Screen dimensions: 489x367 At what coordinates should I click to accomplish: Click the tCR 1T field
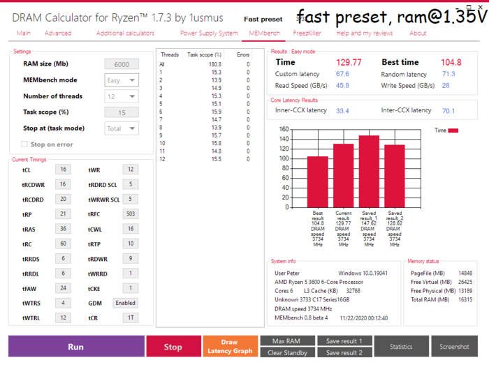(131, 317)
